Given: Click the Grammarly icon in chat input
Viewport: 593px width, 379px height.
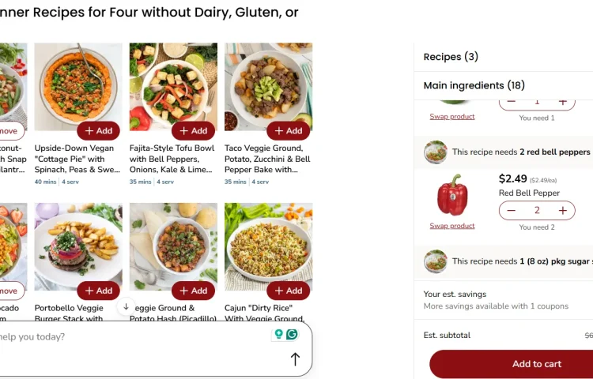Looking at the screenshot, I should click(x=292, y=335).
